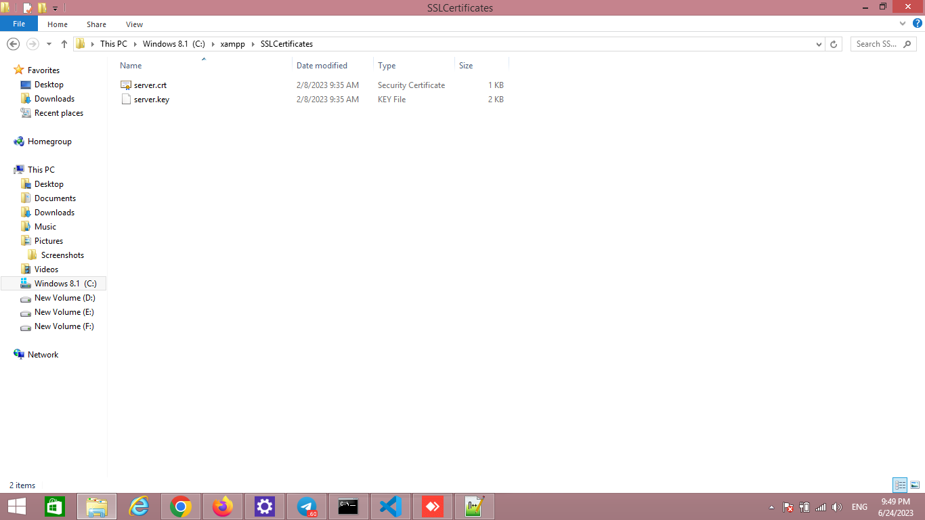Open the Home ribbon tab

click(x=58, y=24)
